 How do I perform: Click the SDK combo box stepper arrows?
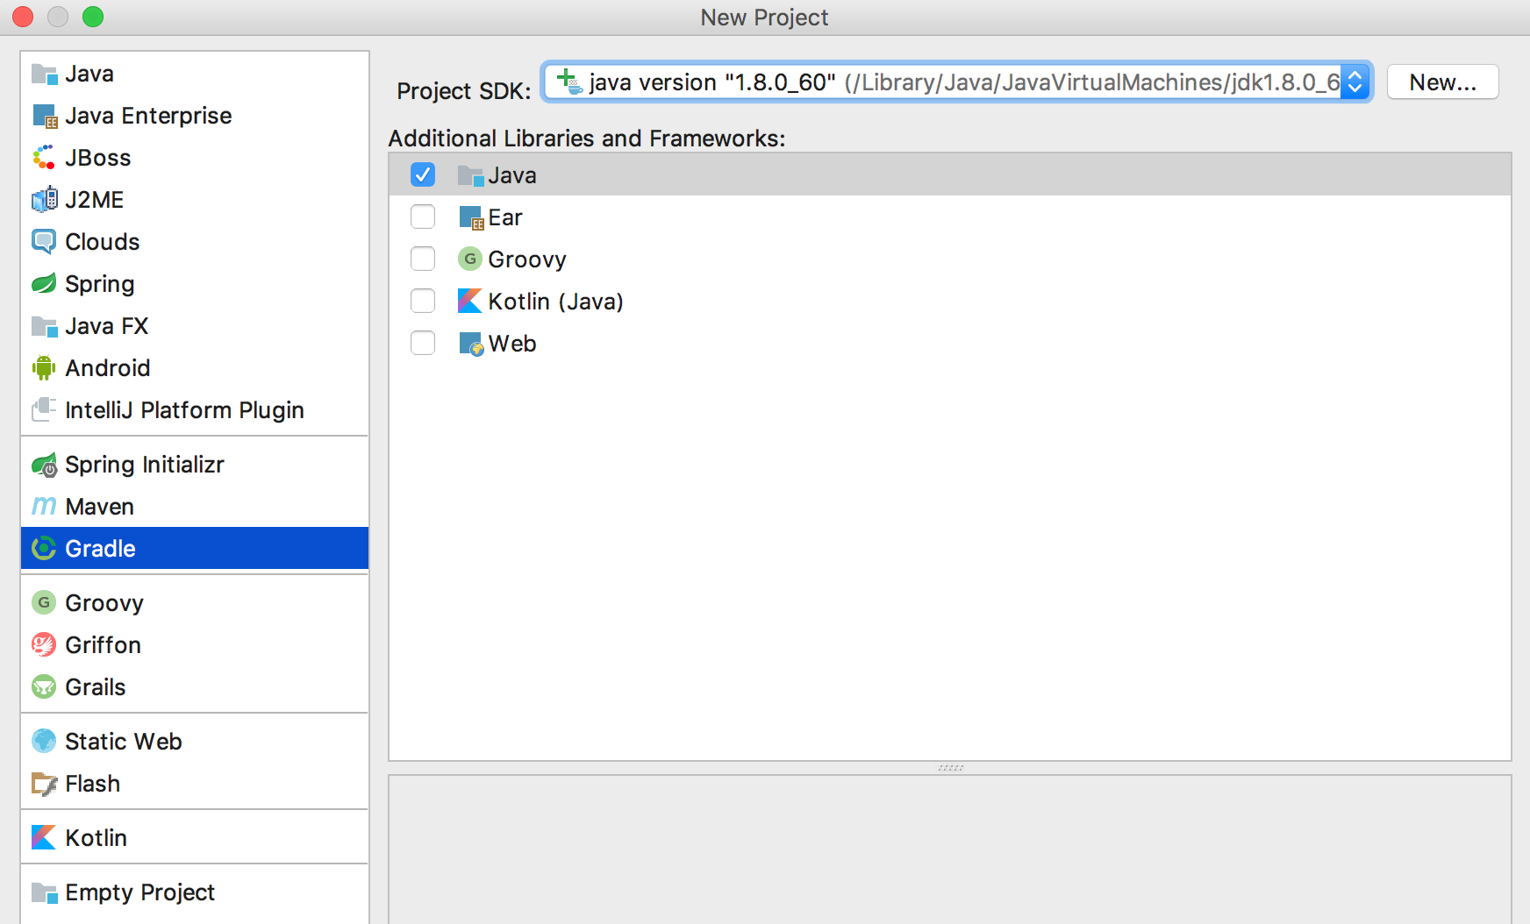(1355, 82)
